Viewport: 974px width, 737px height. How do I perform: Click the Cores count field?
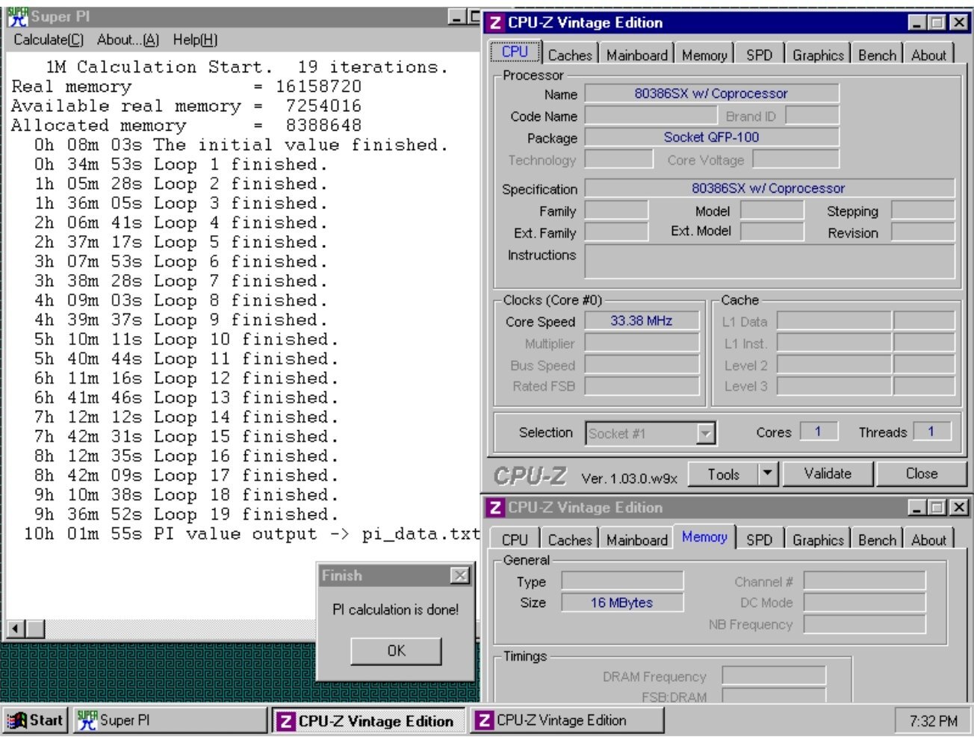818,432
